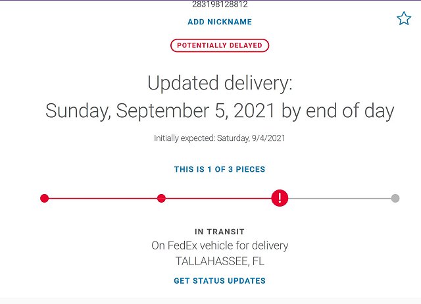
Task: Click 'On FedEx vehicle for delivery' text
Action: coord(220,245)
